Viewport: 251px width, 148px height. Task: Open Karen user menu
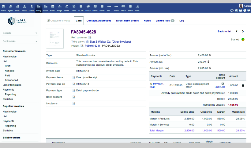[x=245, y=6]
